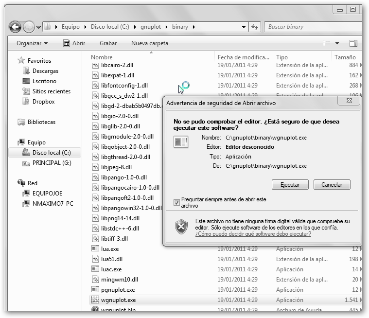The image size is (369, 318).
Task: Click the lua.exe file icon
Action: (95, 249)
